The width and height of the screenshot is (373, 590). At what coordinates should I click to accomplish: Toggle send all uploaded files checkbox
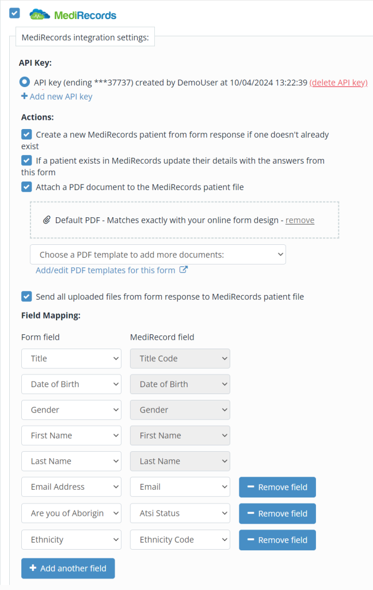tap(26, 296)
